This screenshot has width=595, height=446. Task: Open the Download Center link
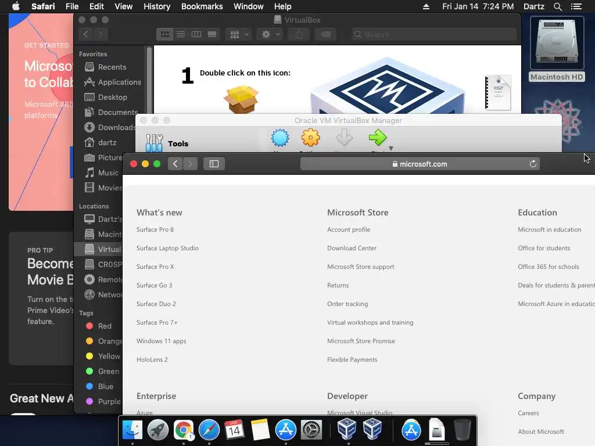352,248
